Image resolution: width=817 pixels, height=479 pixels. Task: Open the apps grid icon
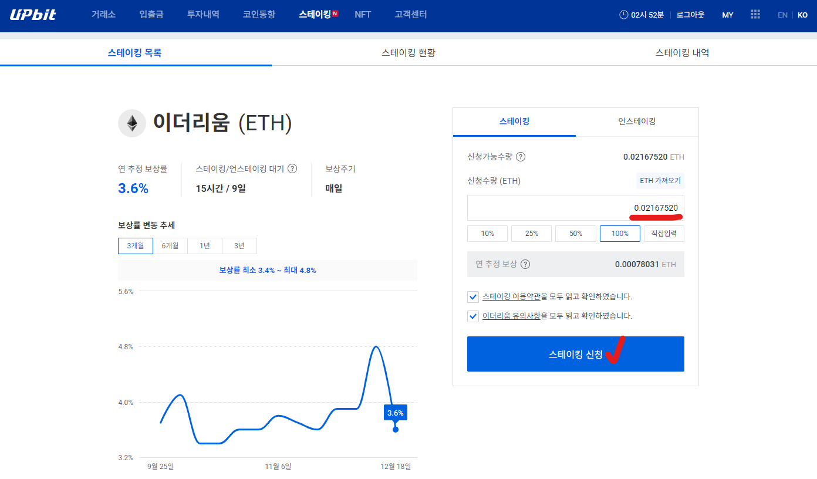click(x=755, y=15)
